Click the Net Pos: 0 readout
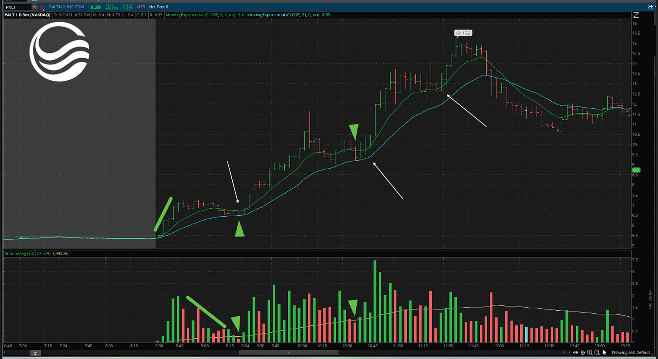 pos(159,7)
